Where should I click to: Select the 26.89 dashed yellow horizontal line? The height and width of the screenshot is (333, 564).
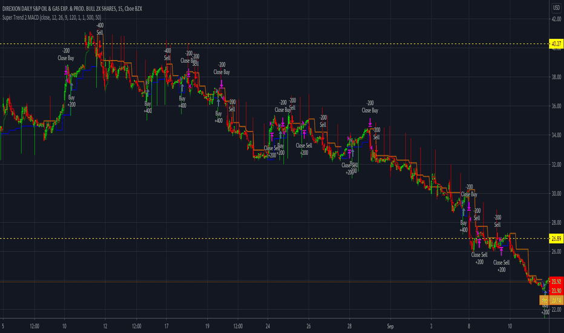274,239
